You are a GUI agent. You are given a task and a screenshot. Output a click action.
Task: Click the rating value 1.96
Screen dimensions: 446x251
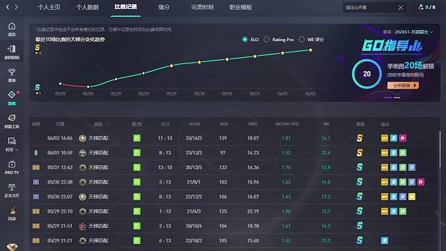pyautogui.click(x=286, y=211)
